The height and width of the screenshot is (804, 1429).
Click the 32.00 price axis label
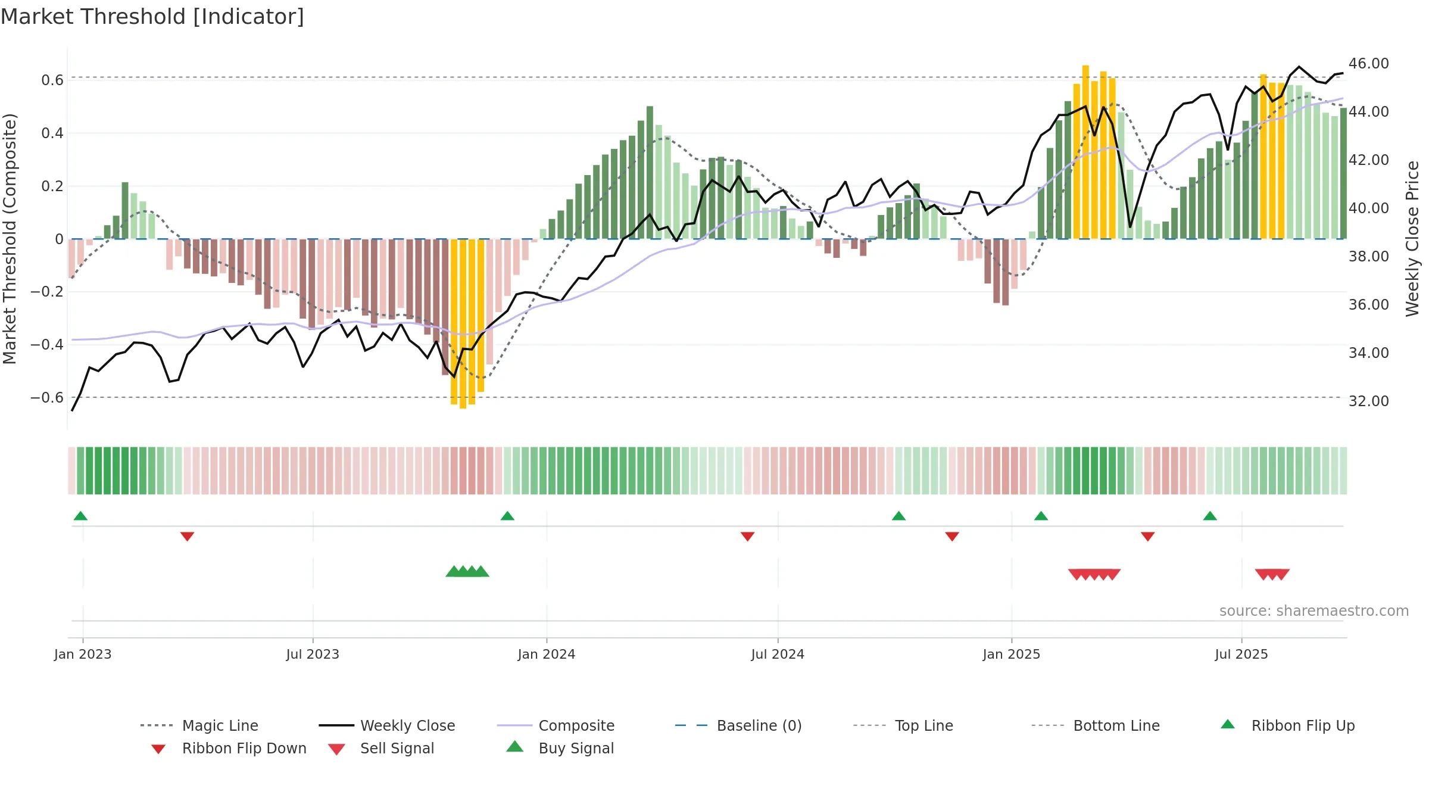pos(1369,401)
